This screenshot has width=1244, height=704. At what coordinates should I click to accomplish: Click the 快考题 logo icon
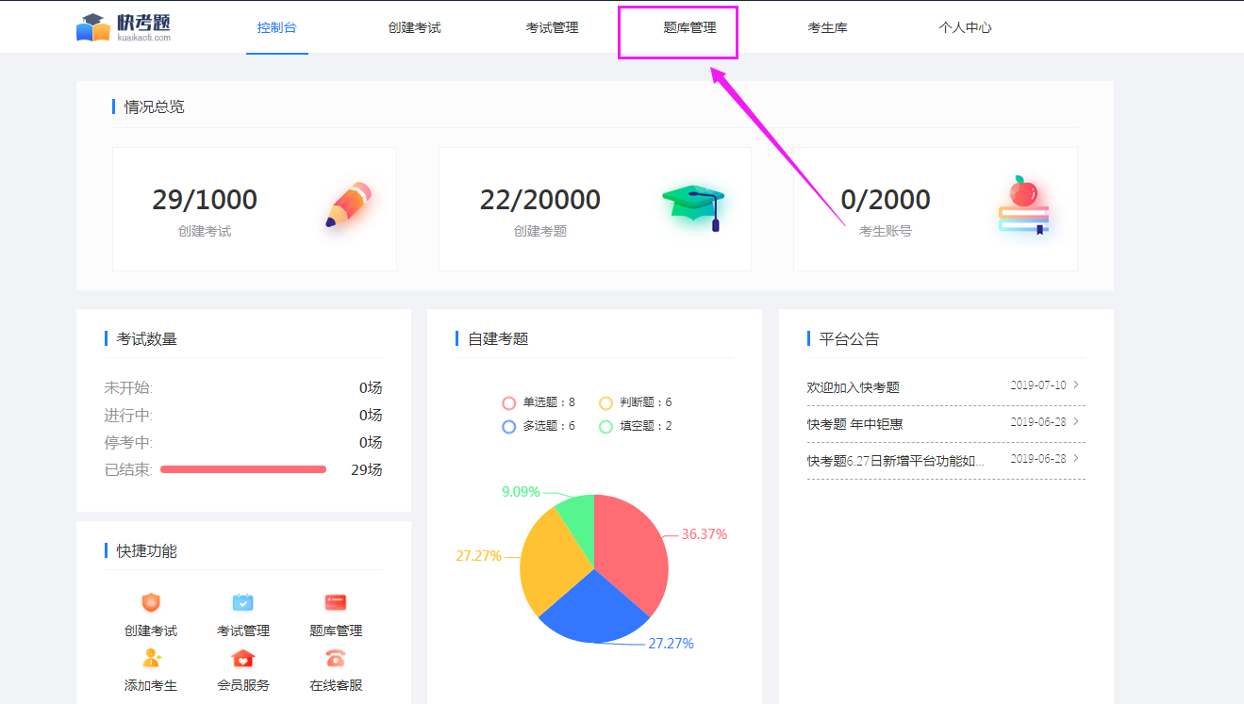[x=93, y=27]
